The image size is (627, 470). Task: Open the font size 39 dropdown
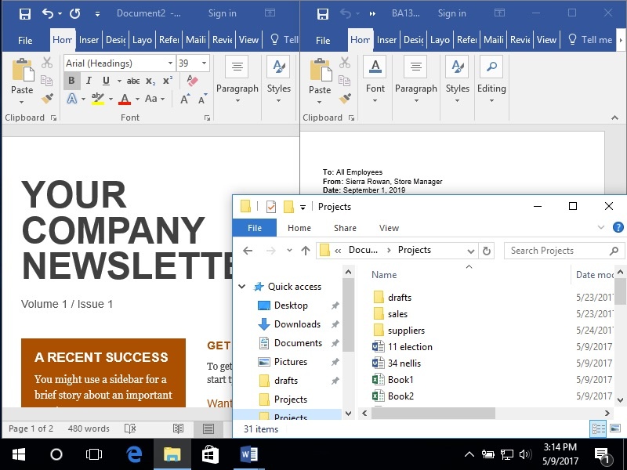[x=205, y=63]
